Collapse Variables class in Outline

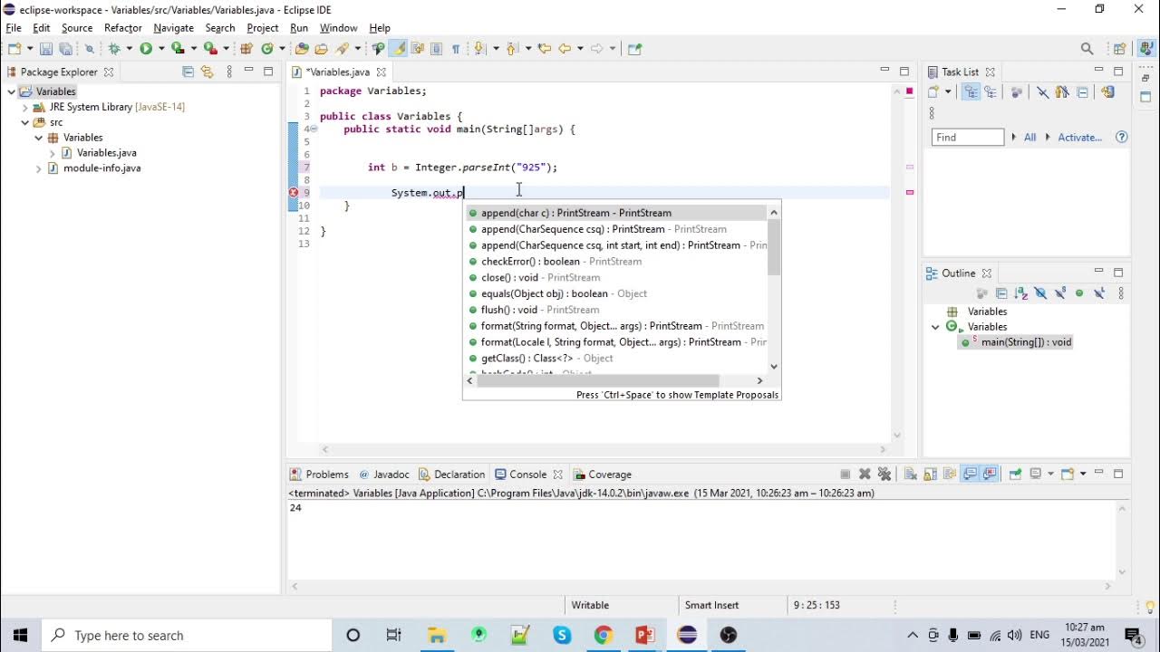click(935, 327)
